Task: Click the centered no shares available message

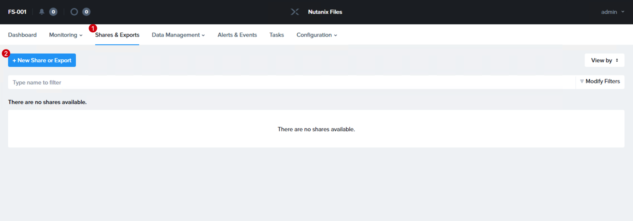Action: point(316,129)
